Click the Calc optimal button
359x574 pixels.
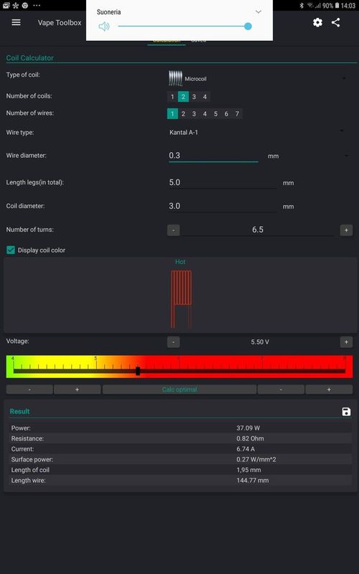pos(179,390)
